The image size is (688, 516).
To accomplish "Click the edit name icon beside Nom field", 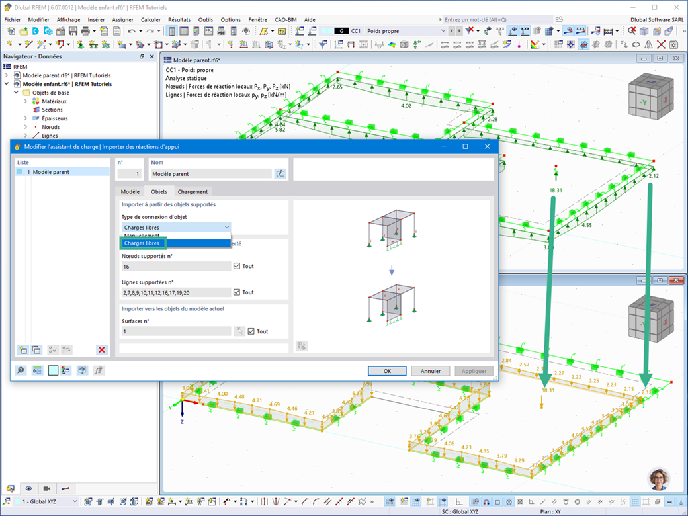I will tap(280, 174).
